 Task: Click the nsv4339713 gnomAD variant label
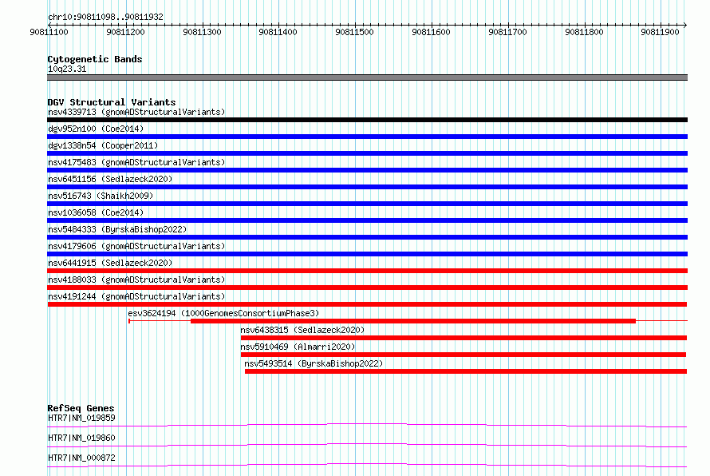pyautogui.click(x=136, y=112)
